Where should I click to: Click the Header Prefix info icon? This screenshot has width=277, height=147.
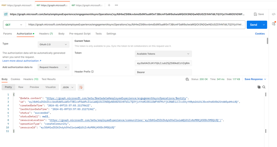pos(92,72)
